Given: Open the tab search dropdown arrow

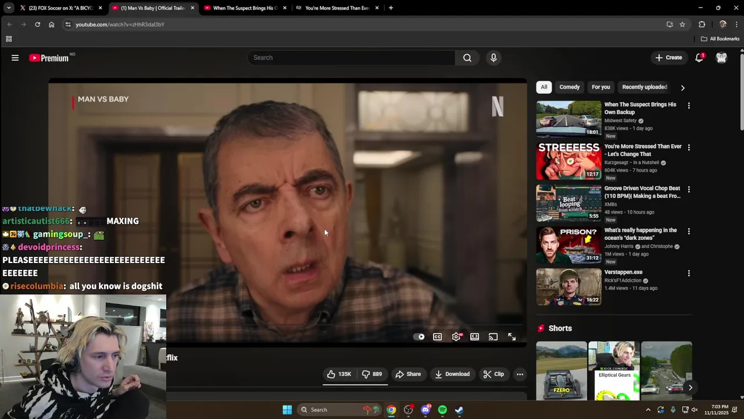Looking at the screenshot, I should pyautogui.click(x=8, y=8).
